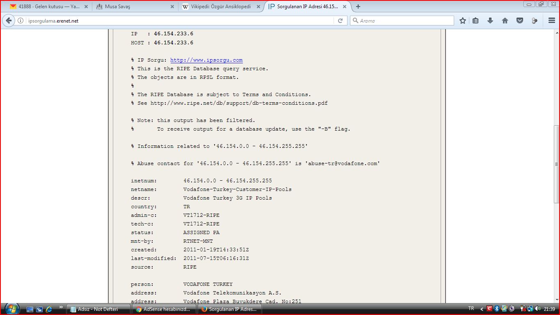Image resolution: width=560 pixels, height=315 pixels.
Task: Click descr Vodafone Turkey 3G IP Pools
Action: tap(228, 198)
